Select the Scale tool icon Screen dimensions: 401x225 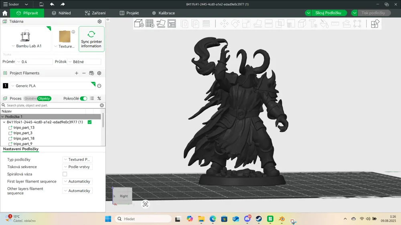pyautogui.click(x=246, y=24)
